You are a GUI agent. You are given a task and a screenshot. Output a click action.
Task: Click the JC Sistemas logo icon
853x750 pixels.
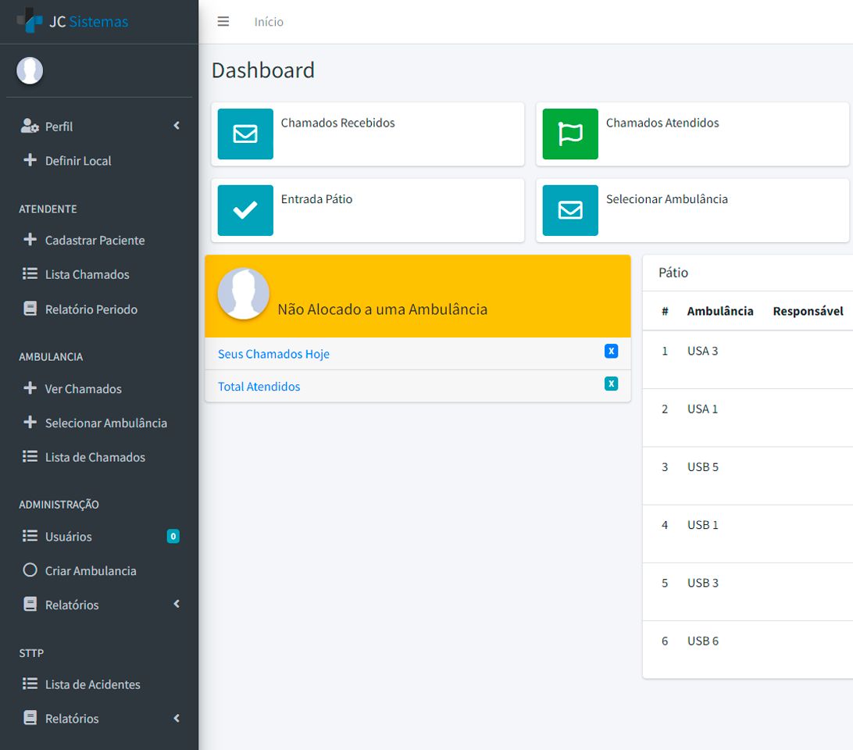[30, 21]
